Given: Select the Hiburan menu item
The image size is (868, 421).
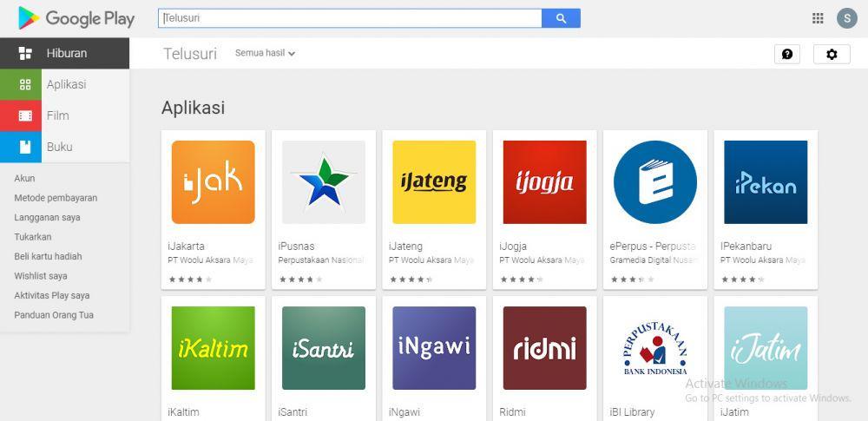Looking at the screenshot, I should [x=65, y=53].
